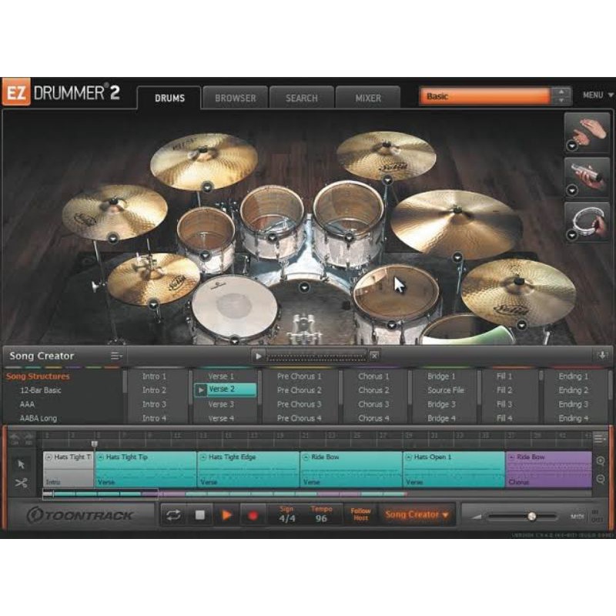Select the hand claps percussion thumbnail

click(587, 132)
